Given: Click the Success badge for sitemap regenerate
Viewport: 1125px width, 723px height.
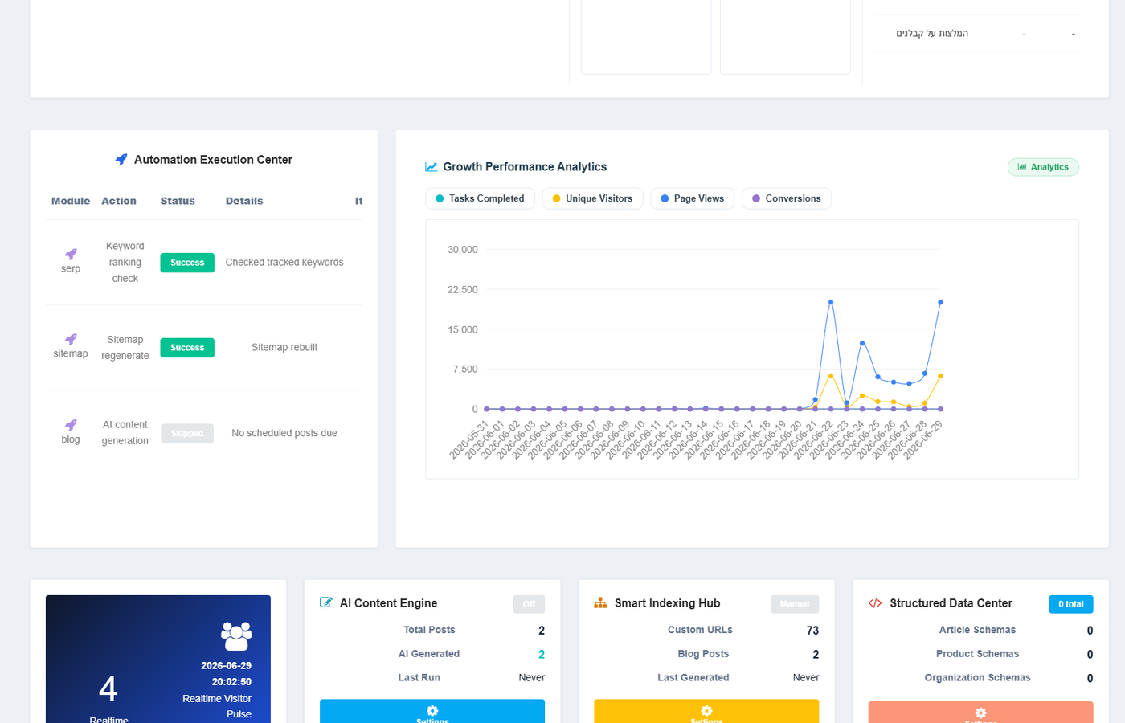Looking at the screenshot, I should pos(187,348).
